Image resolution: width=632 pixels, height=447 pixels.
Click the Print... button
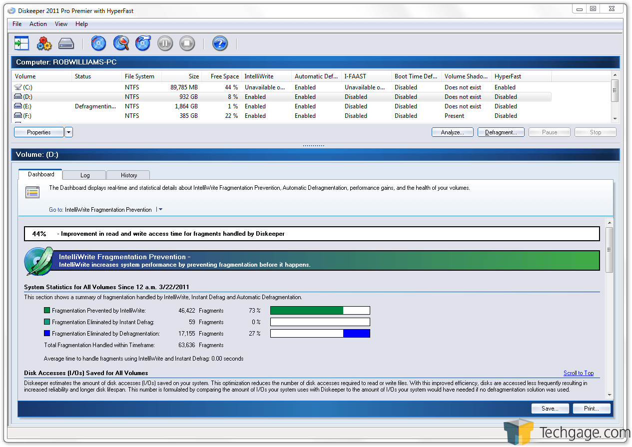pos(592,409)
